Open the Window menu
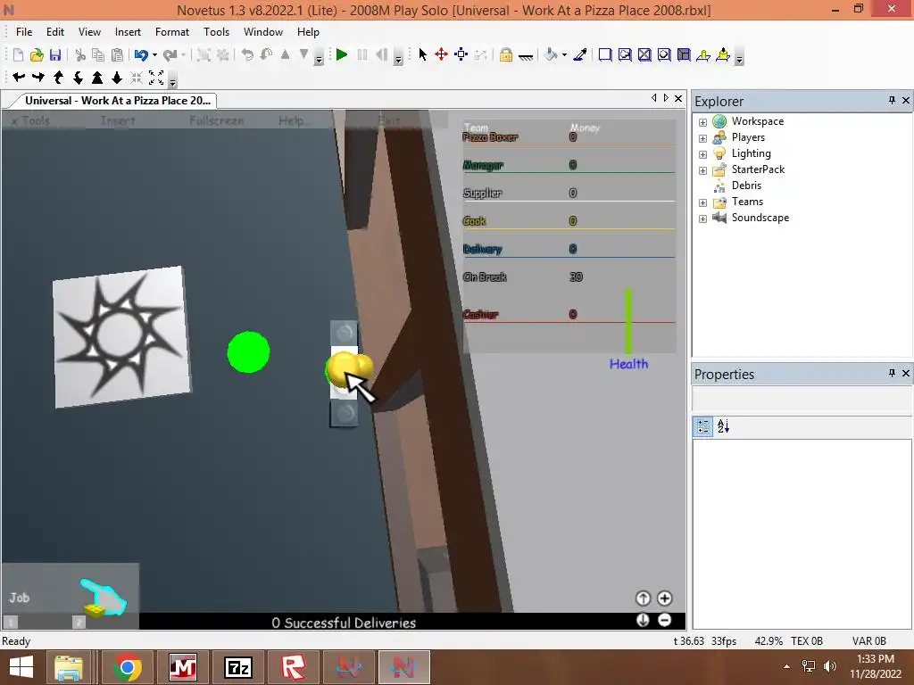Screen dimensions: 914x685 (x=263, y=32)
